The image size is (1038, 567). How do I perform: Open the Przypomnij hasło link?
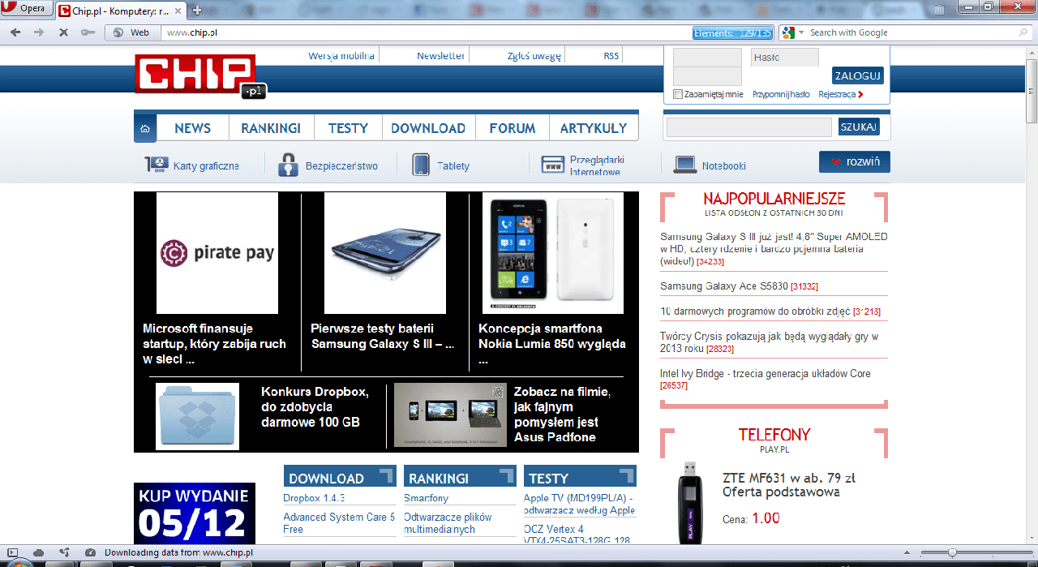pos(781,94)
